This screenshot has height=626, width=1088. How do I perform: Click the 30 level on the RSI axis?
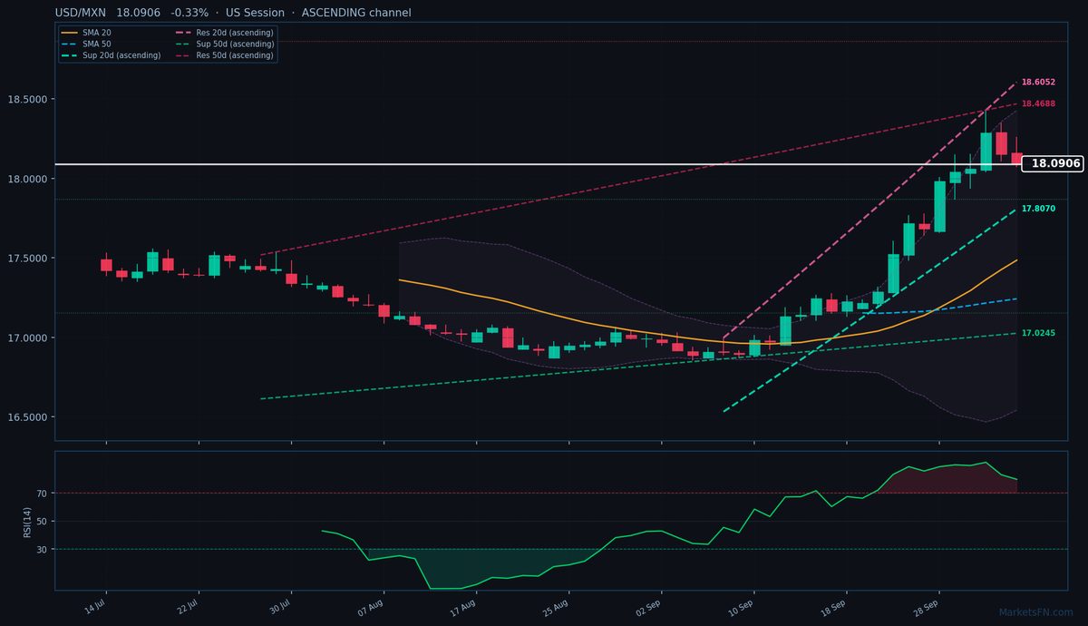click(42, 550)
